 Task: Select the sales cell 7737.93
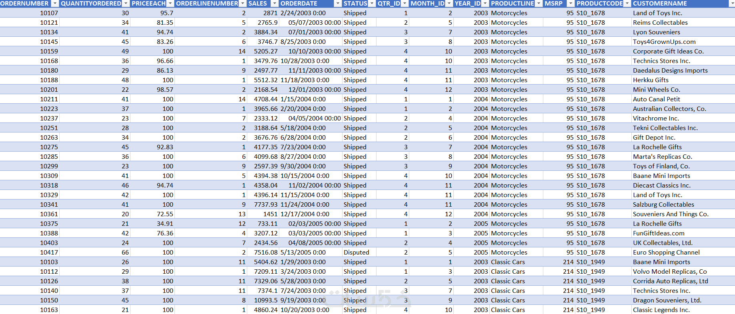[263, 205]
